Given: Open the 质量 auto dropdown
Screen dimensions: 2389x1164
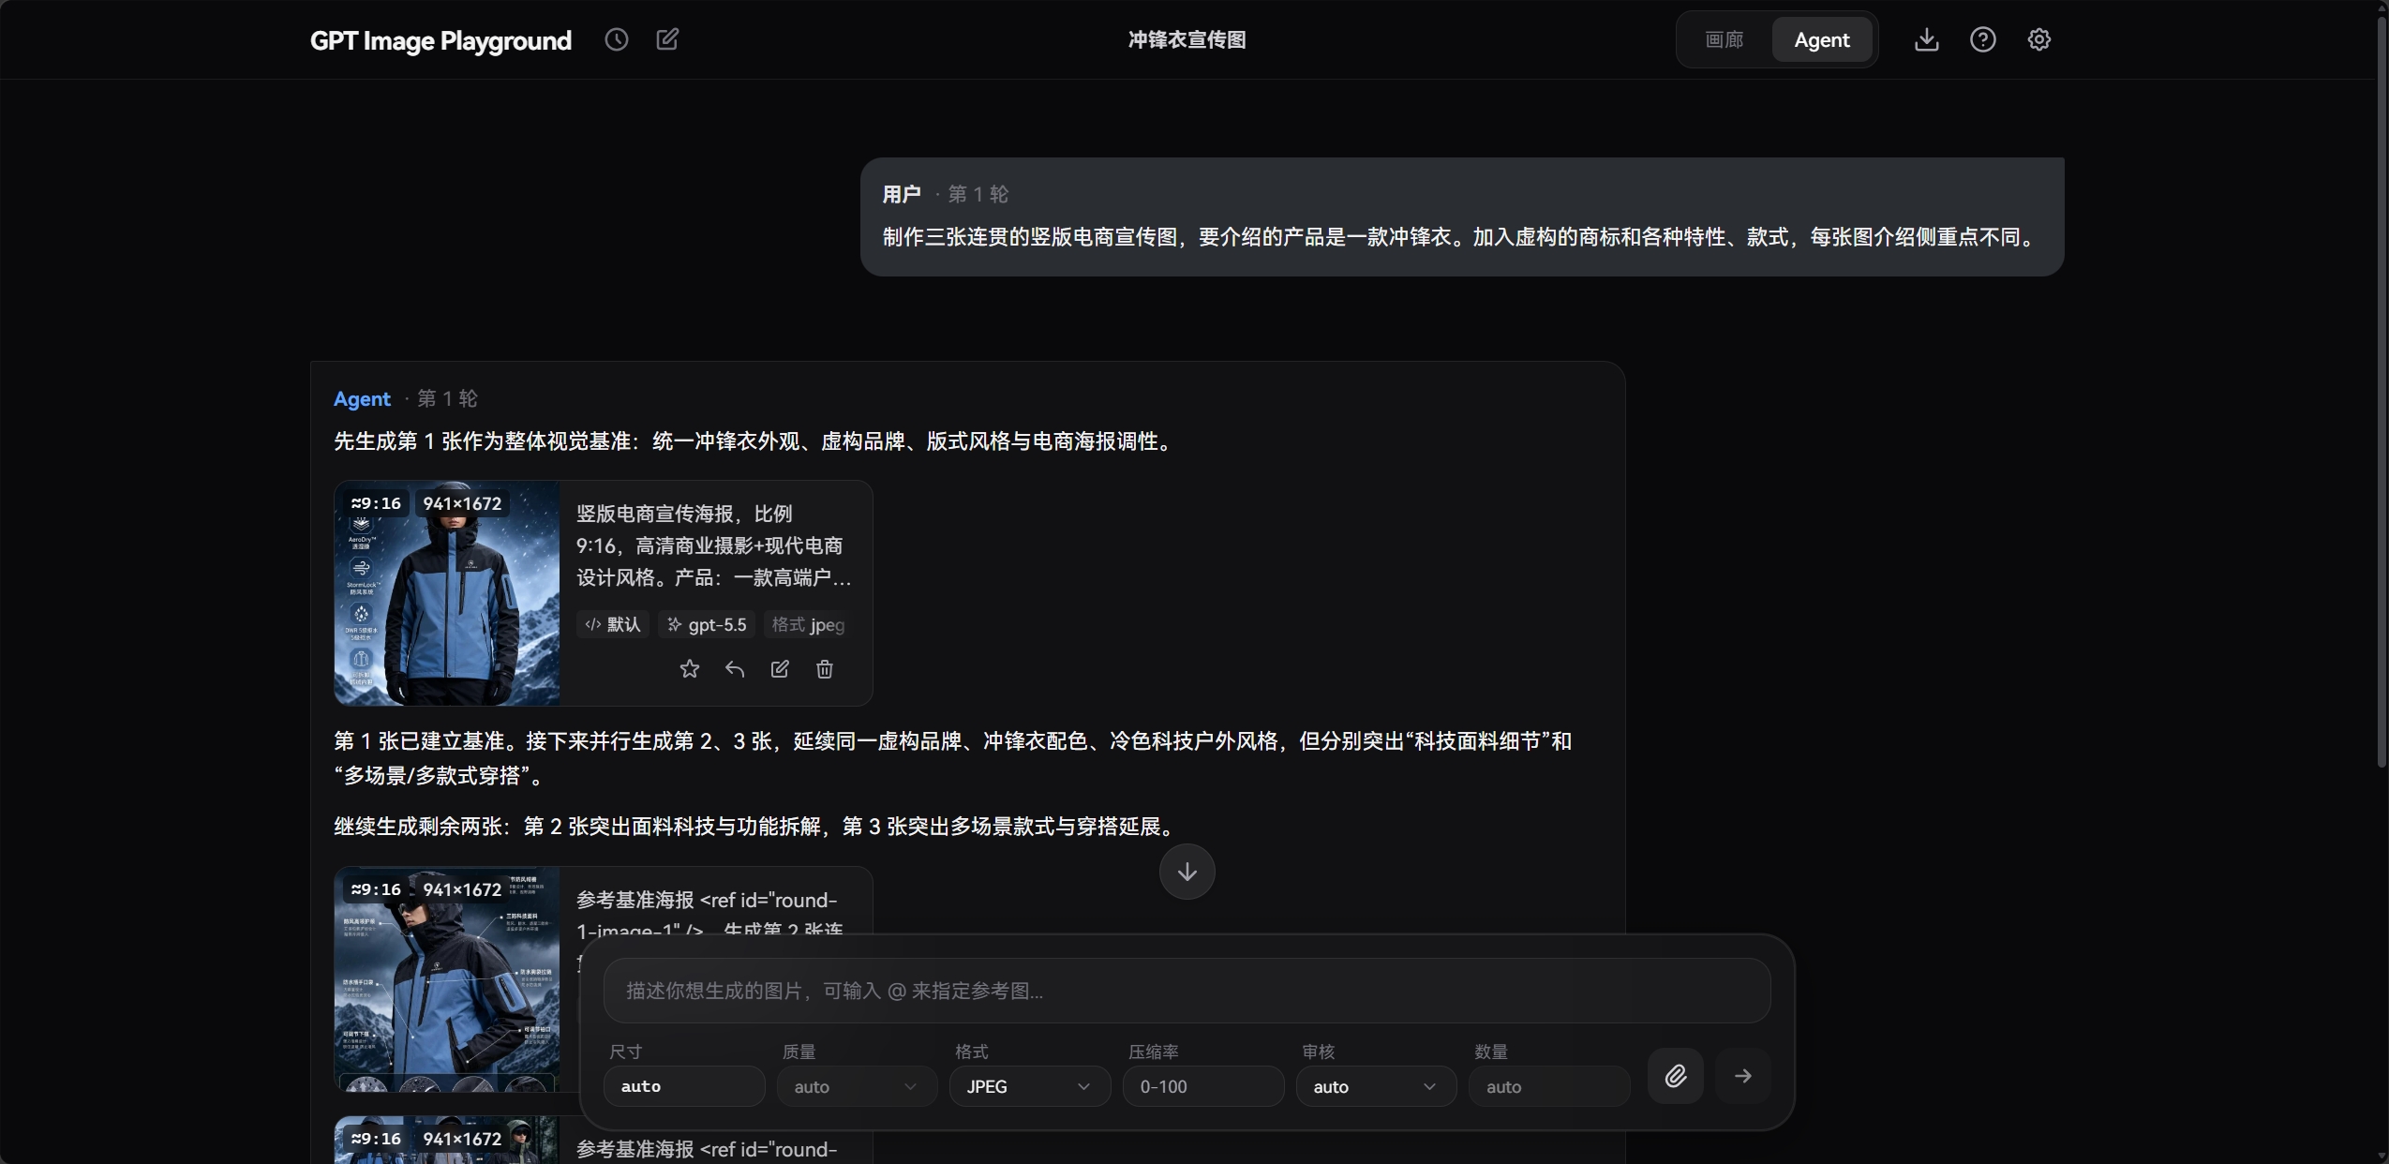Looking at the screenshot, I should point(856,1086).
